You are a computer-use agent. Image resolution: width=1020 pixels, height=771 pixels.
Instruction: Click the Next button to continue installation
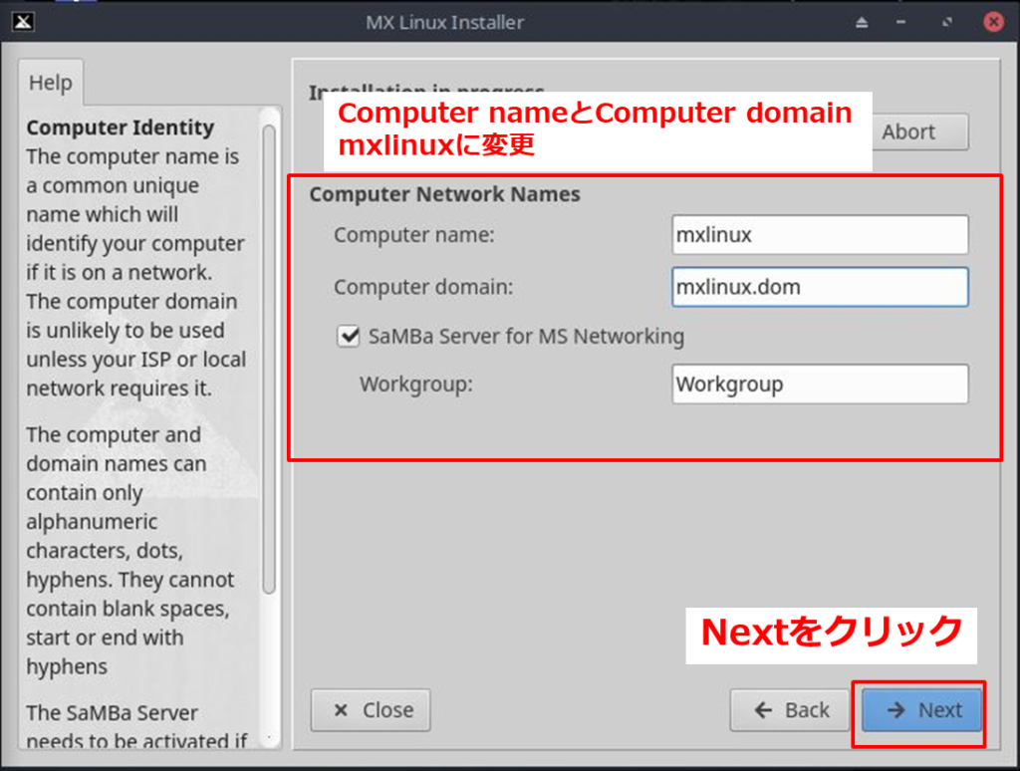click(920, 710)
